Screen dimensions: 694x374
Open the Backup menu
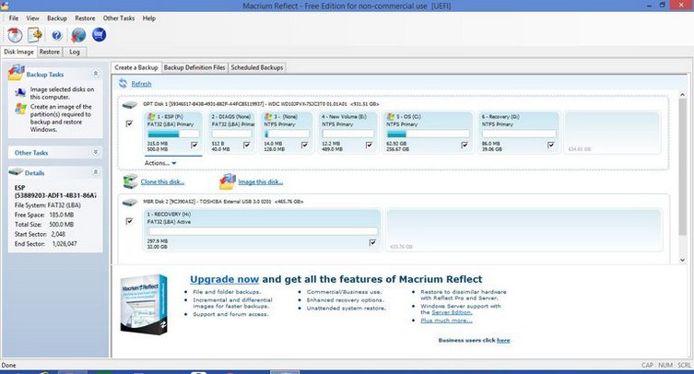pos(57,18)
